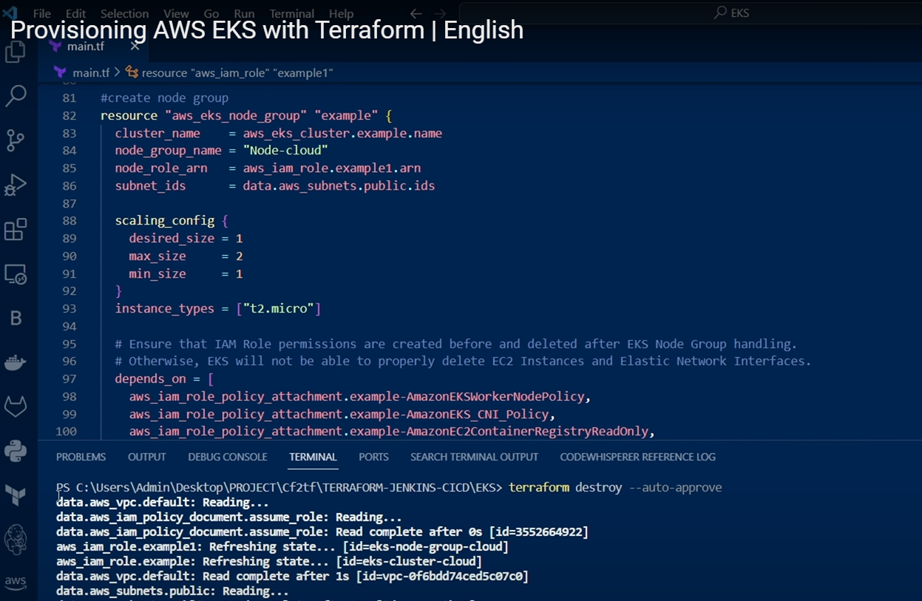Switch to the DEBUG CONSOLE tab
The height and width of the screenshot is (601, 922).
pyautogui.click(x=228, y=457)
